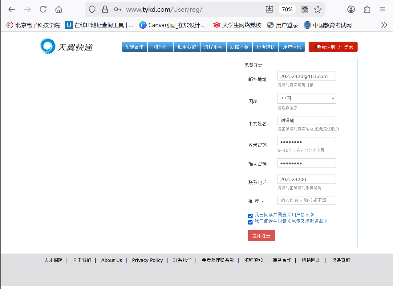Click the Firefox bookmark star icon
393x289 pixels.
pos(318,9)
